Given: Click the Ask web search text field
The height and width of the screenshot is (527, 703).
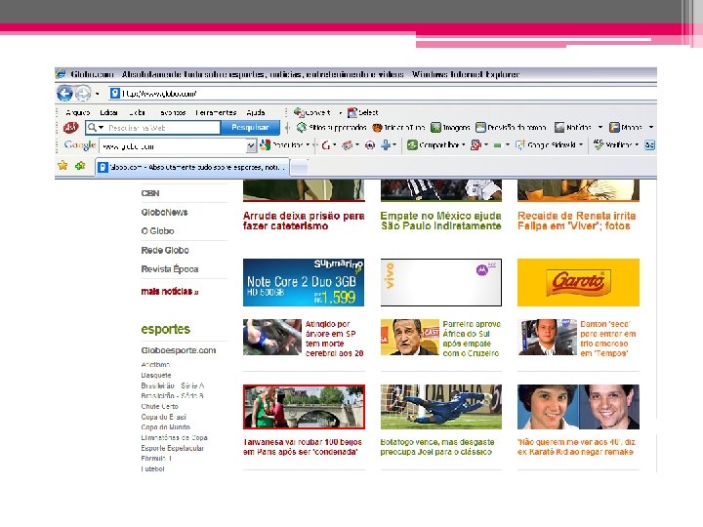Looking at the screenshot, I should click(x=163, y=128).
